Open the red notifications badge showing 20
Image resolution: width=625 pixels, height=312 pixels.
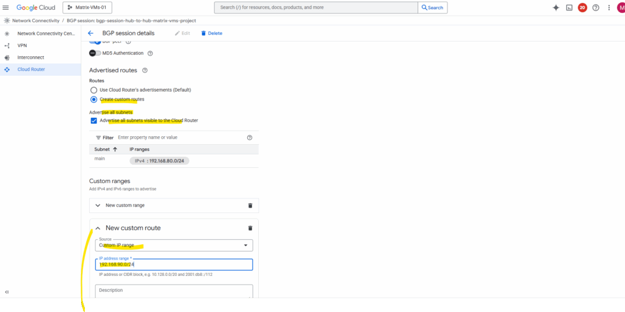(x=582, y=7)
